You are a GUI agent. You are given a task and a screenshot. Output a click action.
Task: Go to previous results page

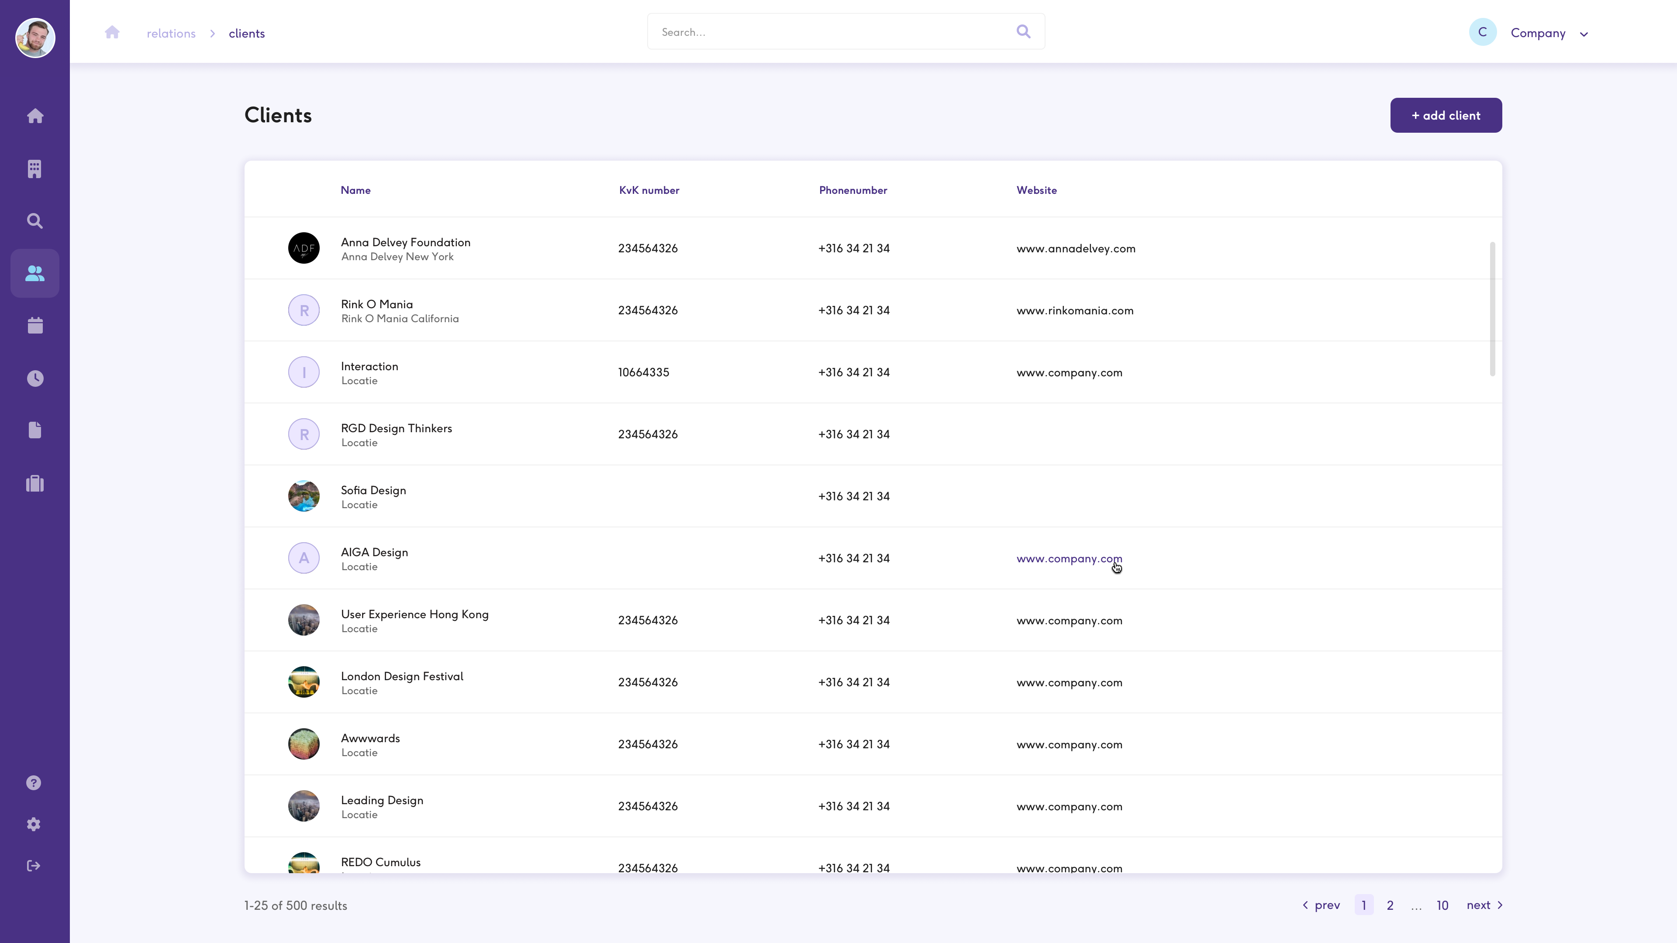1321,905
